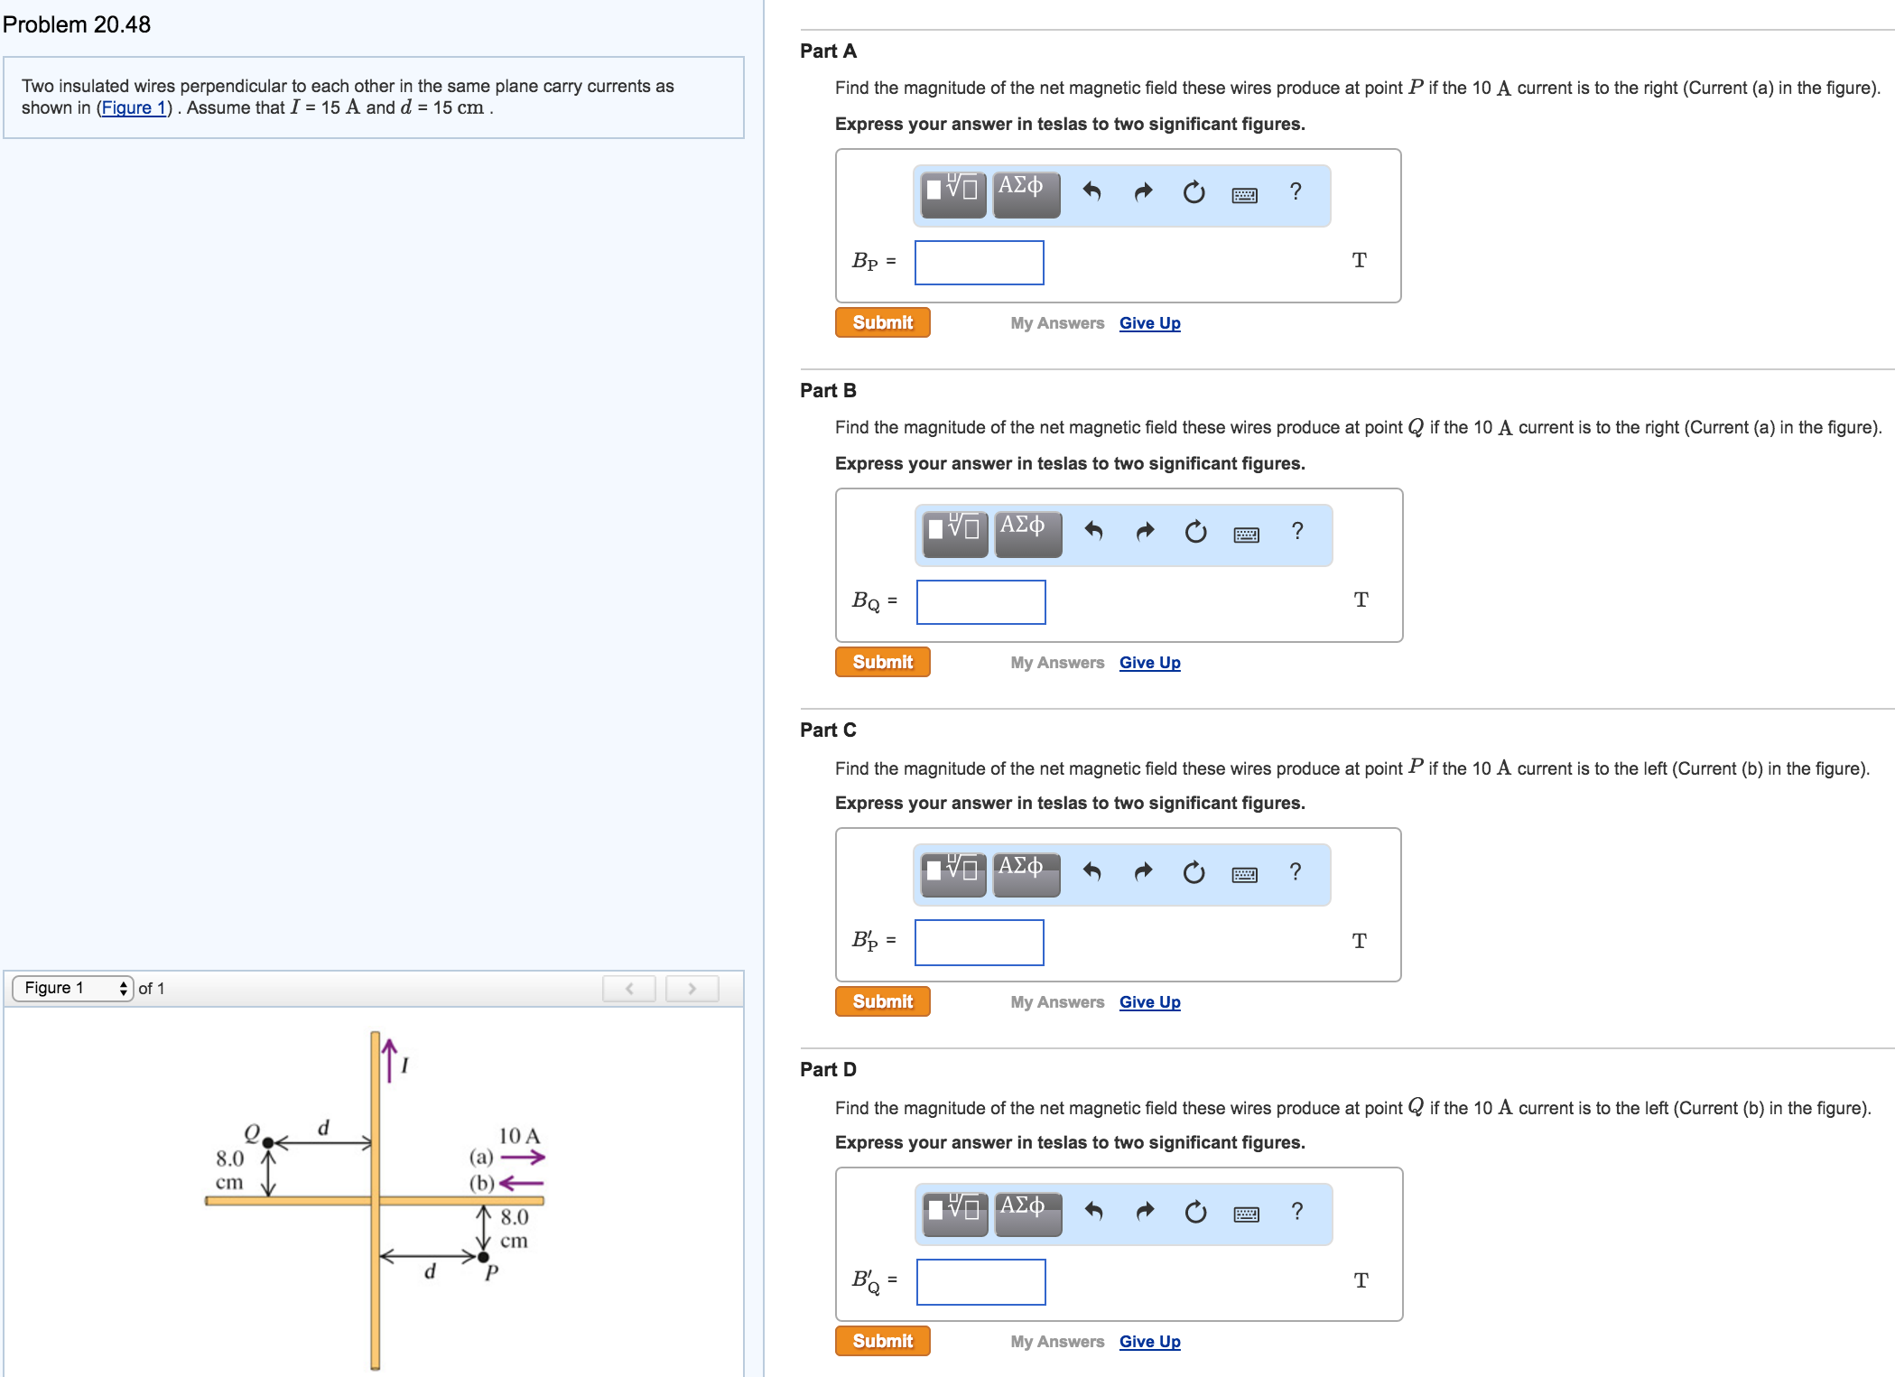
Task: Open math templates button in Part B
Action: point(955,533)
